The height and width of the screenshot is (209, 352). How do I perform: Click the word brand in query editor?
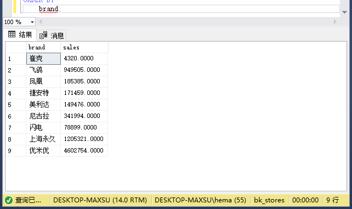(48, 9)
